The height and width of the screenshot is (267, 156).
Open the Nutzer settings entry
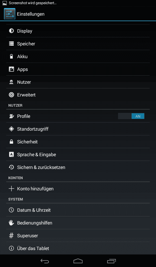click(x=78, y=82)
